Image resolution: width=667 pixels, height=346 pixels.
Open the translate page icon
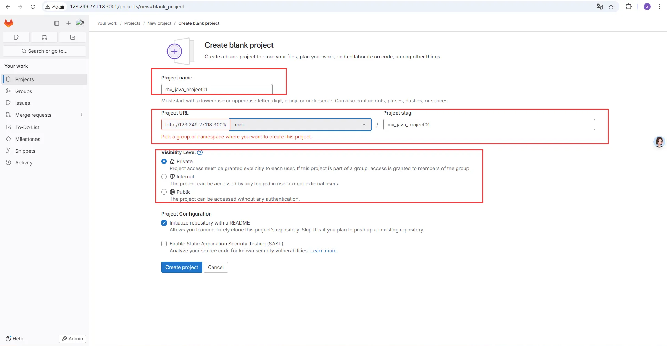[600, 7]
